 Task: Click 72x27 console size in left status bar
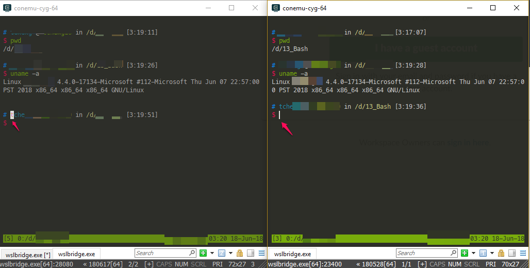pos(237,264)
